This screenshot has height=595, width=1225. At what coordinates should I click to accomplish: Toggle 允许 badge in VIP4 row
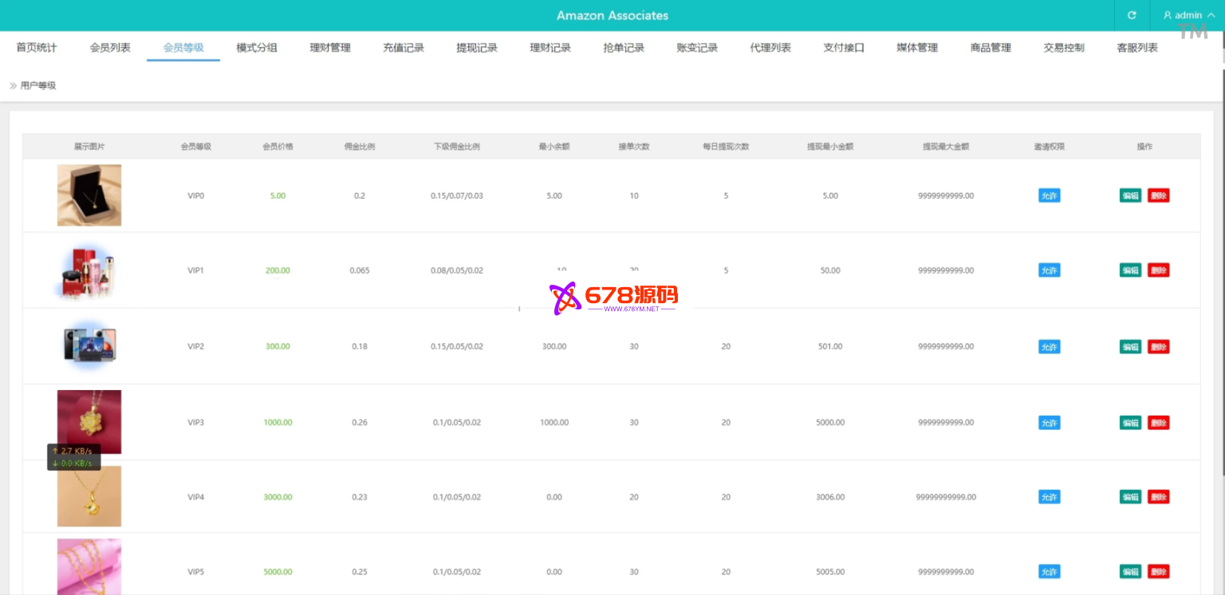(x=1049, y=497)
